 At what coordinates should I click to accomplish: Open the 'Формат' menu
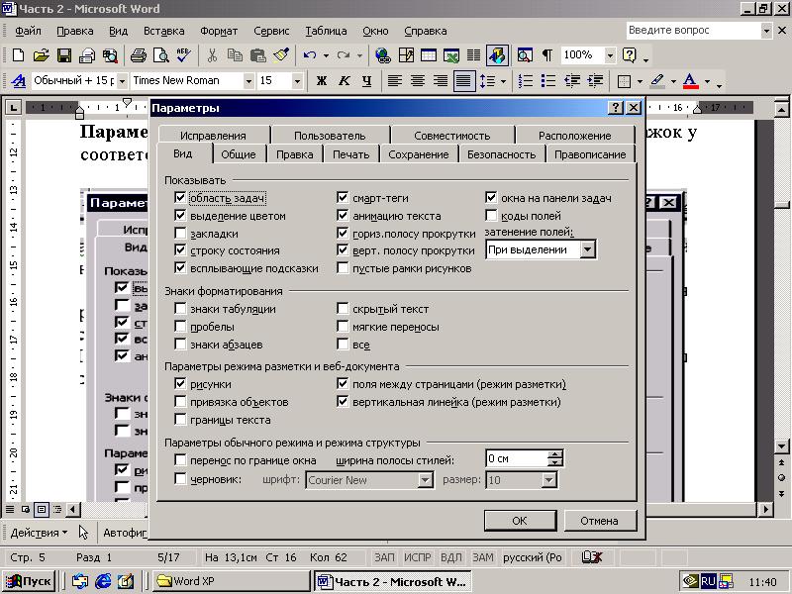tap(219, 31)
